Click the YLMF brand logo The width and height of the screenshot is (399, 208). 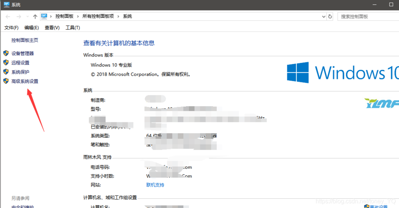click(382, 103)
